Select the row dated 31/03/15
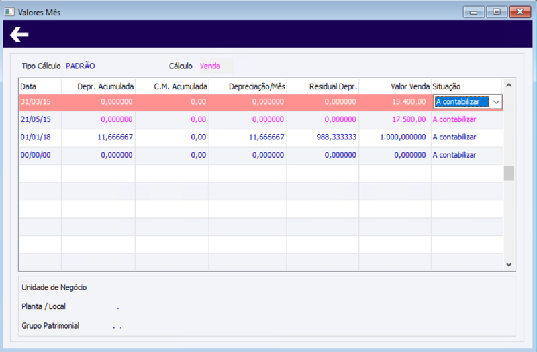The width and height of the screenshot is (537, 352). (x=261, y=102)
